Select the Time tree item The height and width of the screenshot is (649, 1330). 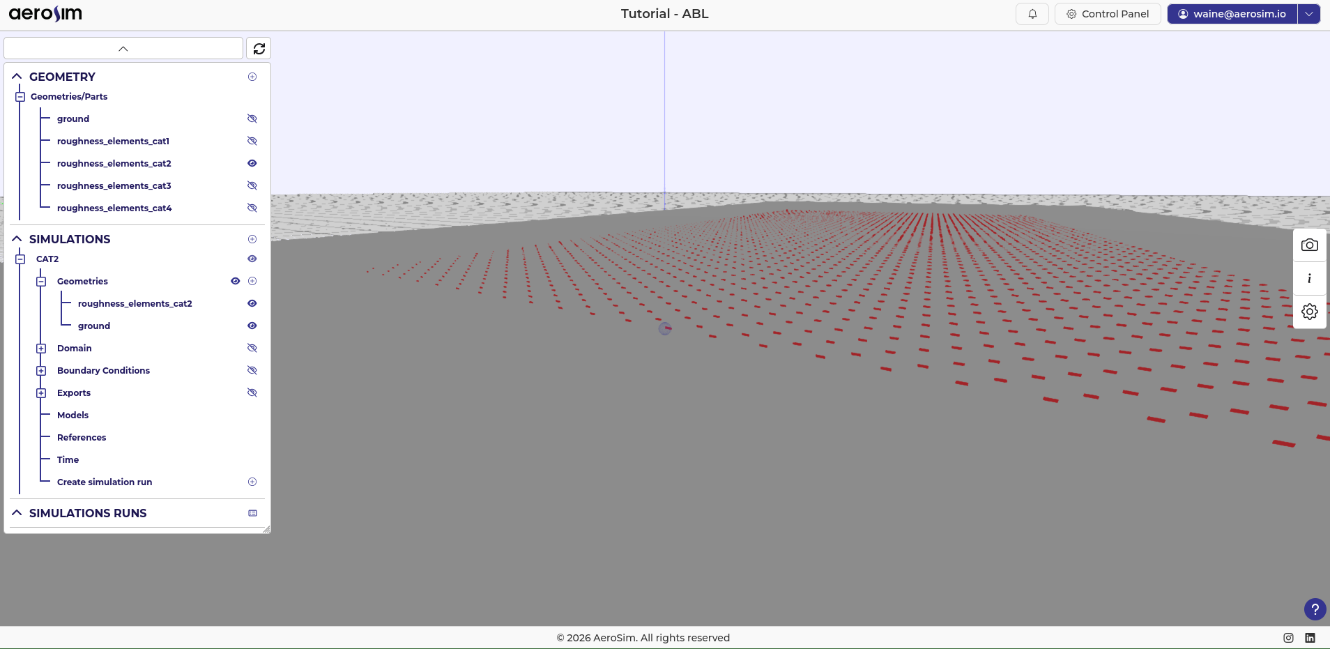pos(68,460)
